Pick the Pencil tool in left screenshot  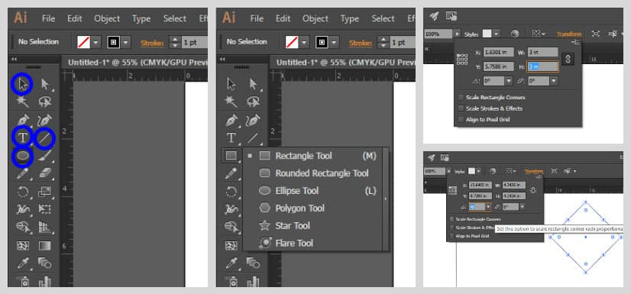(x=23, y=173)
